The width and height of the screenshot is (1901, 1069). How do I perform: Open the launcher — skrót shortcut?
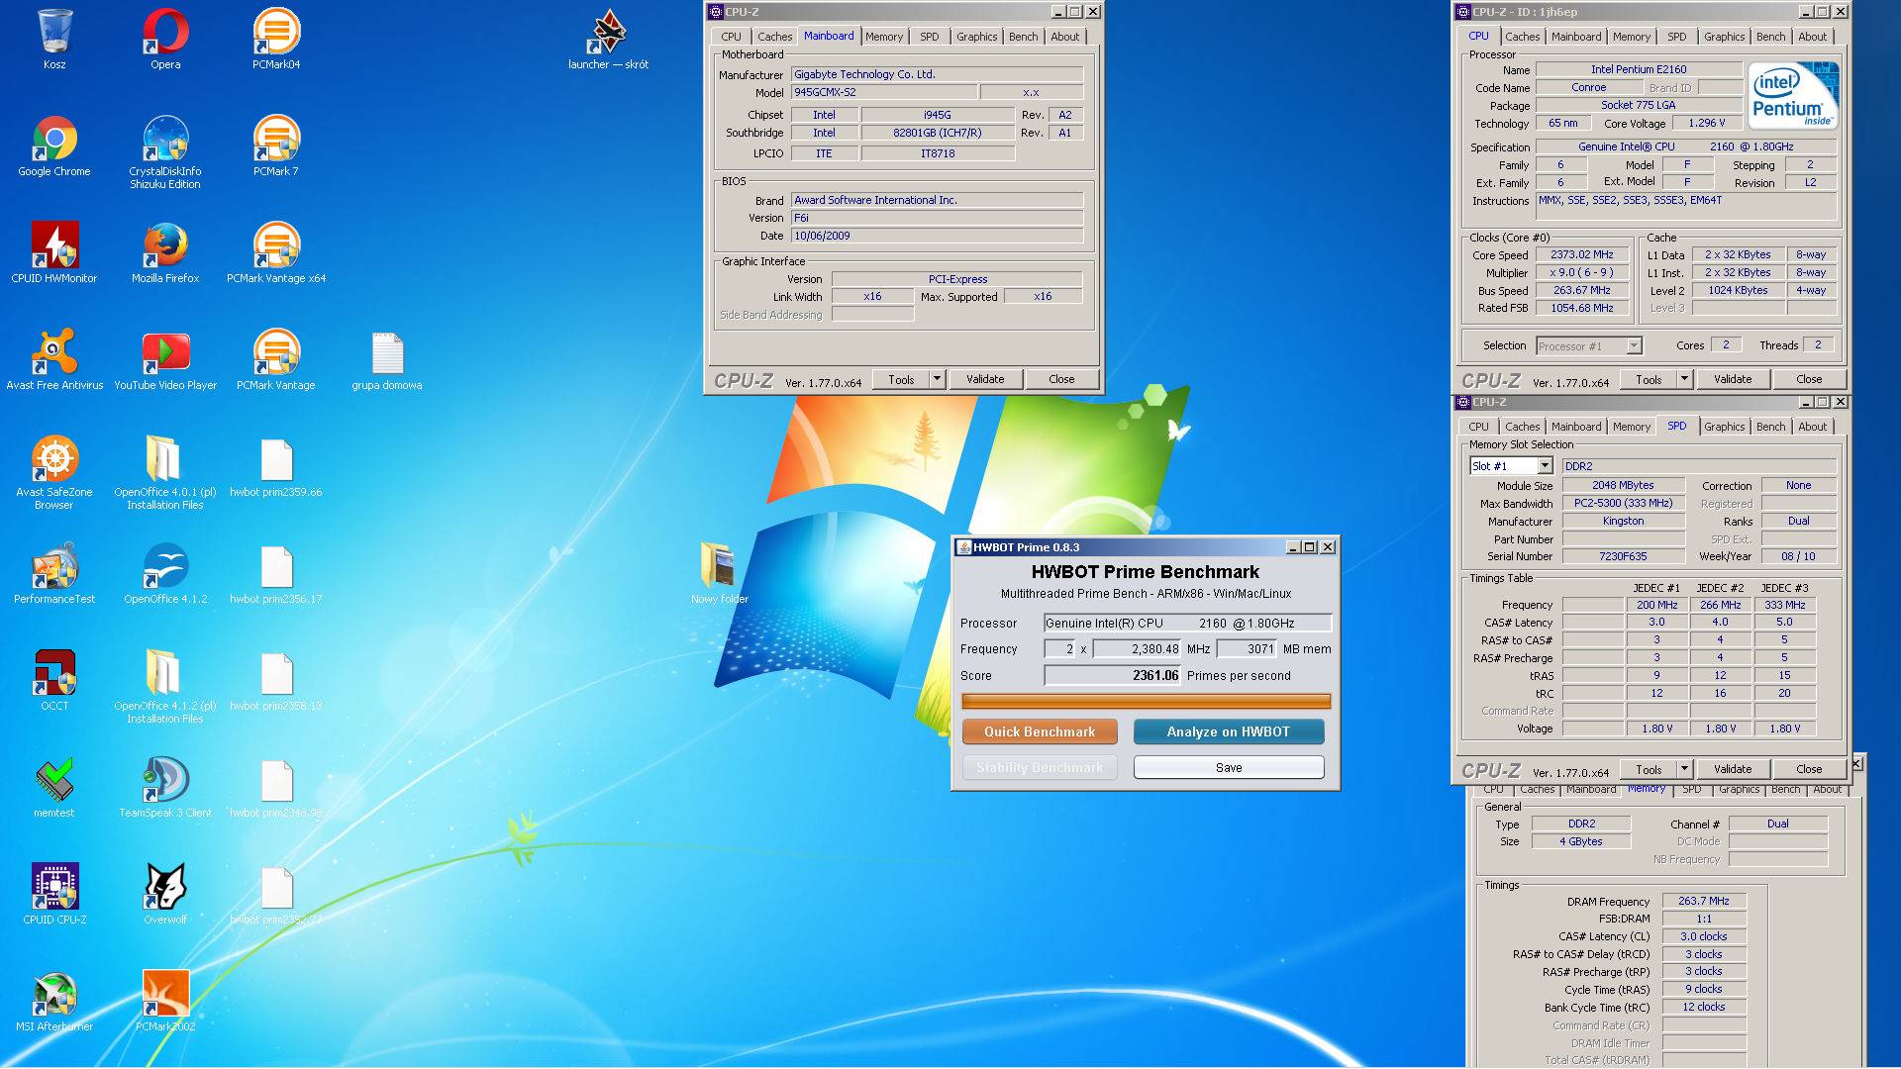pyautogui.click(x=609, y=40)
